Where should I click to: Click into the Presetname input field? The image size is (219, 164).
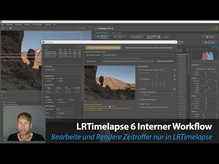pos(63,69)
